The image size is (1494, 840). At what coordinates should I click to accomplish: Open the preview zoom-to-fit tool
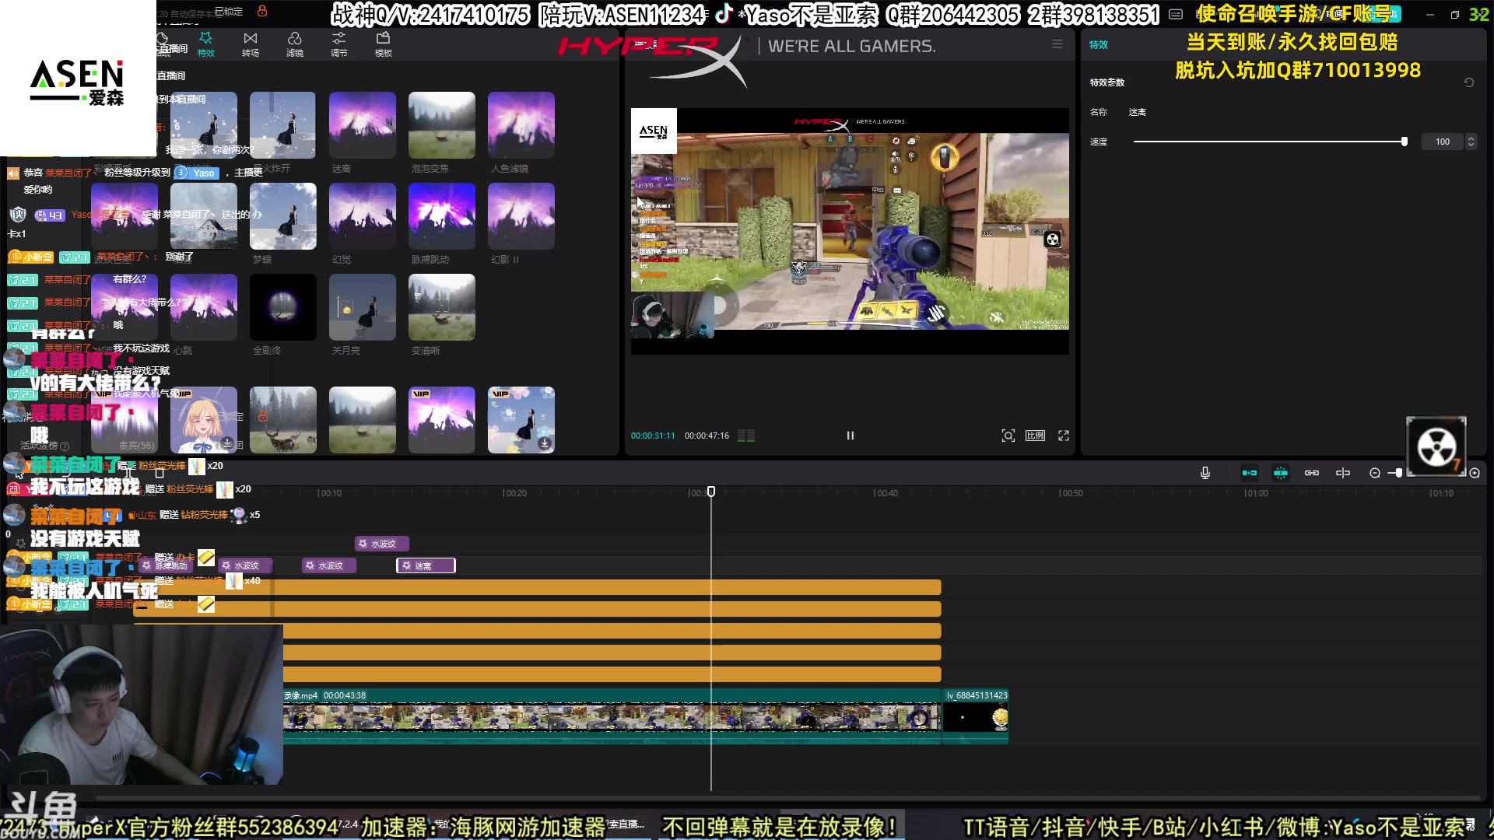[x=1008, y=436]
